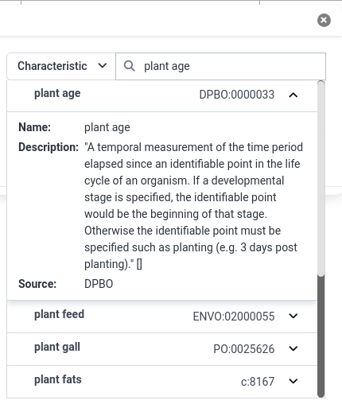Viewport: 342px width, 404px height.
Task: Click the c:8167 identifier
Action: tap(258, 382)
